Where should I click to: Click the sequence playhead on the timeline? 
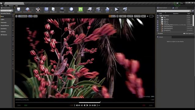[x=100, y=102]
